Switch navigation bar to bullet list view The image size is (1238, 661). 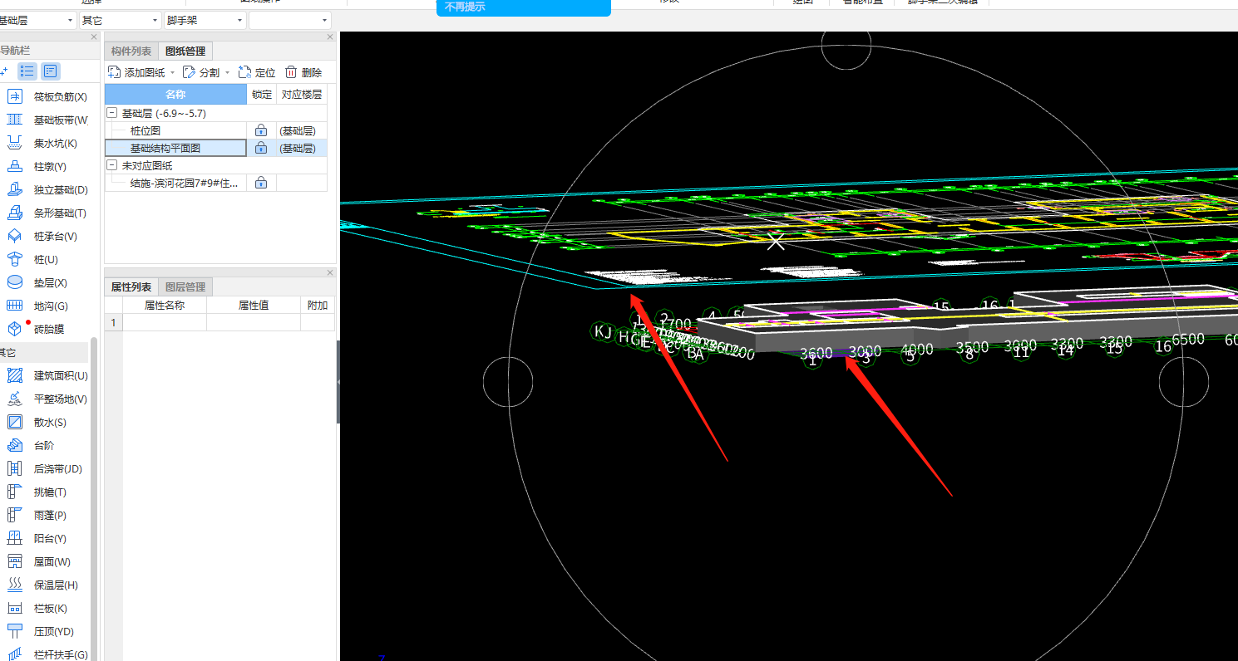(27, 71)
